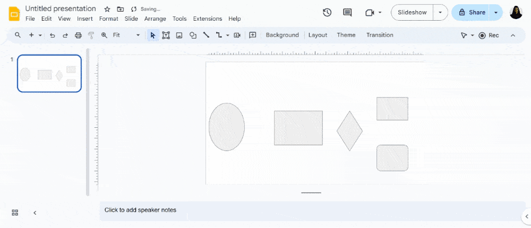Click the Background button

point(282,35)
